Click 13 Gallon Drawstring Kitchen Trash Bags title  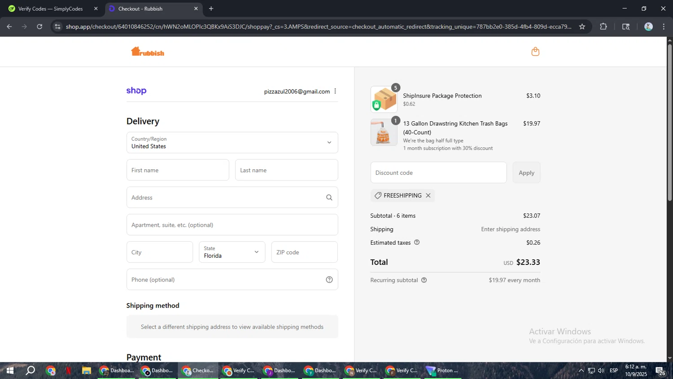[455, 128]
